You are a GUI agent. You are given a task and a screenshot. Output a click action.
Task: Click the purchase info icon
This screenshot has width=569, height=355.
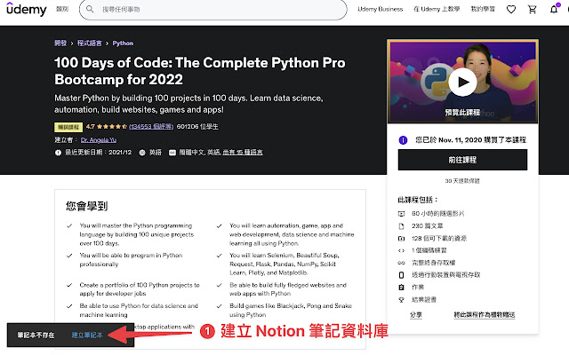[403, 140]
